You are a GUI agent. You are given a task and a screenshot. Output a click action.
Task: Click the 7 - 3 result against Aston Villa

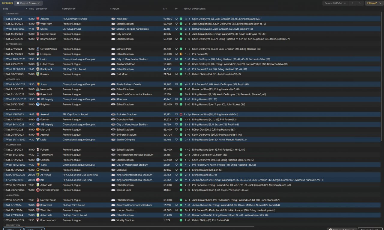(187, 185)
